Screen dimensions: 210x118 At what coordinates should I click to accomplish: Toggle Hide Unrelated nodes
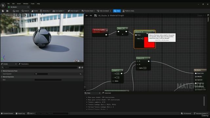coord(103,11)
